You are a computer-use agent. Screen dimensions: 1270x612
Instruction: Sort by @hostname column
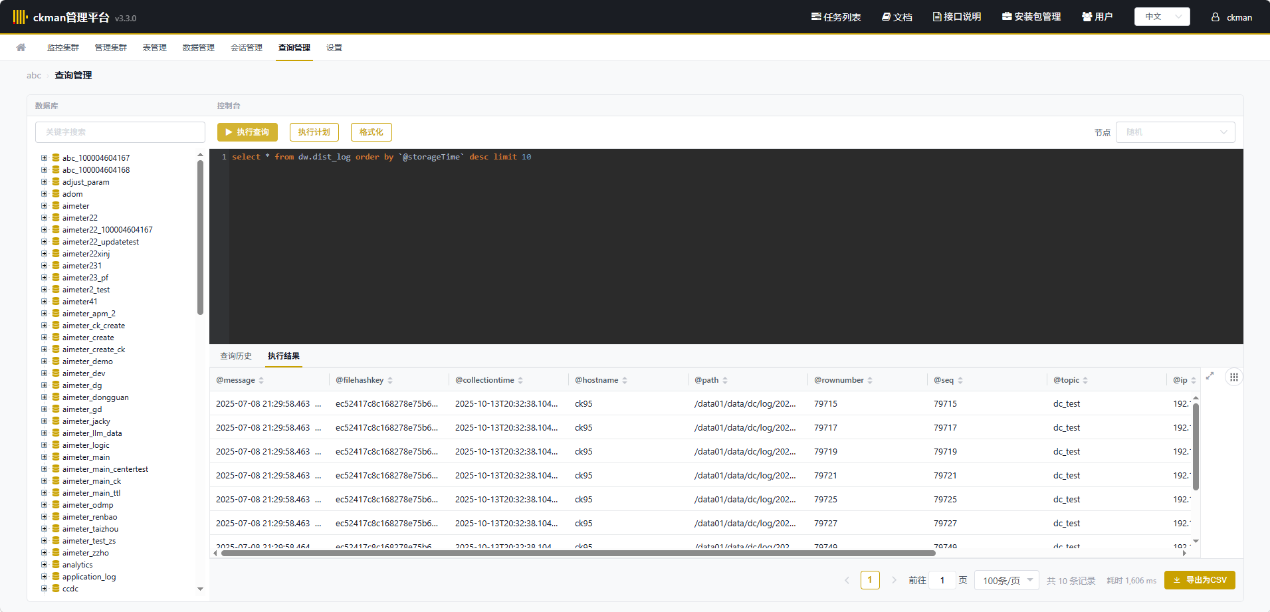point(625,380)
